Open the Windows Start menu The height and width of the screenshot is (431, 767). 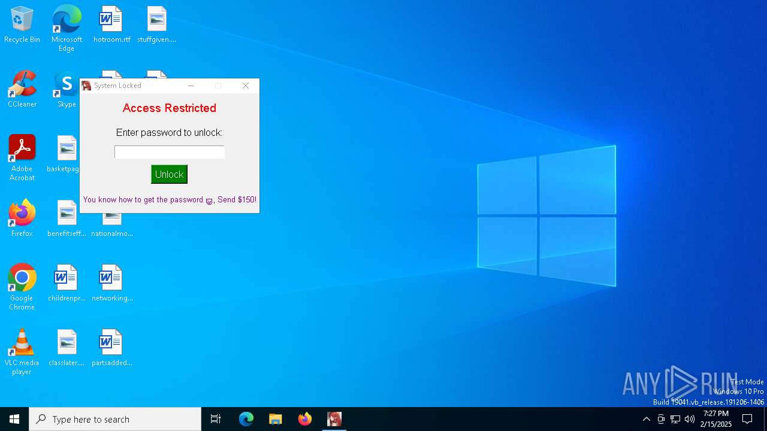coord(14,419)
